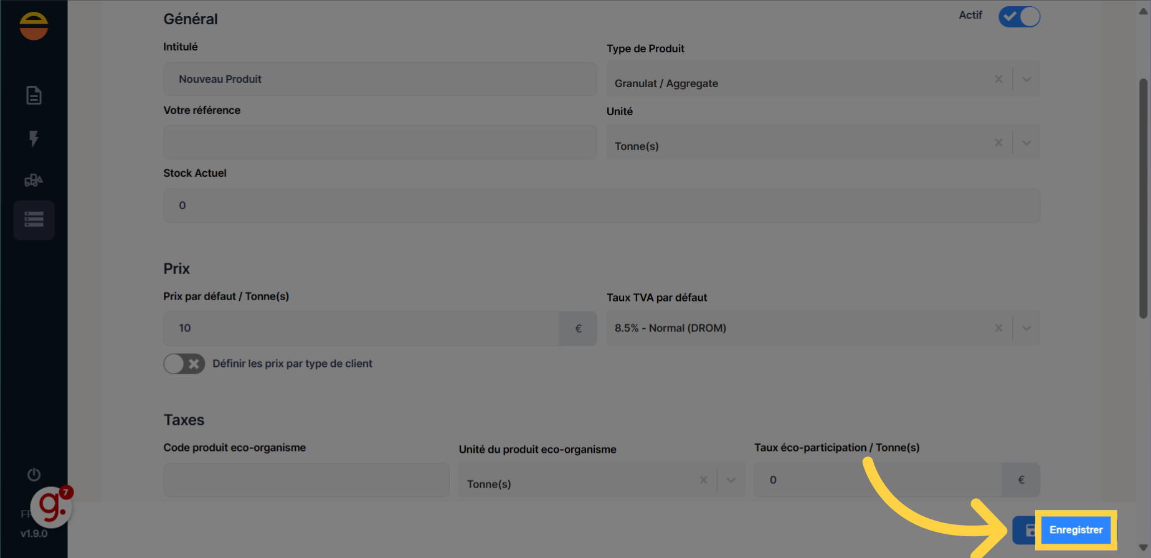Focus the Votre référence input

(380, 143)
